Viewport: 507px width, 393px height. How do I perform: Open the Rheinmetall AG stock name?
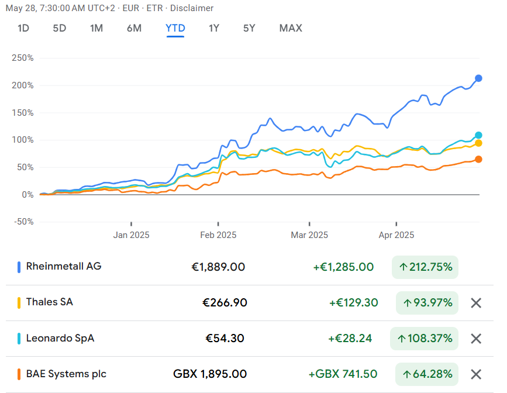point(64,266)
